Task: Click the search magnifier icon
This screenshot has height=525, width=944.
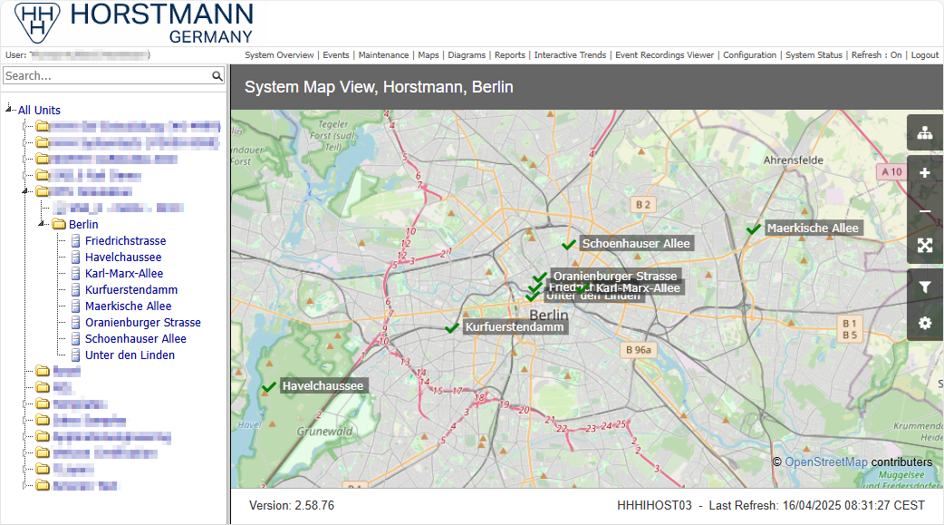Action: [217, 76]
